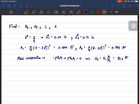Open the Elements sticker tool
This screenshot has height=104, width=139.
click(x=56, y=12)
